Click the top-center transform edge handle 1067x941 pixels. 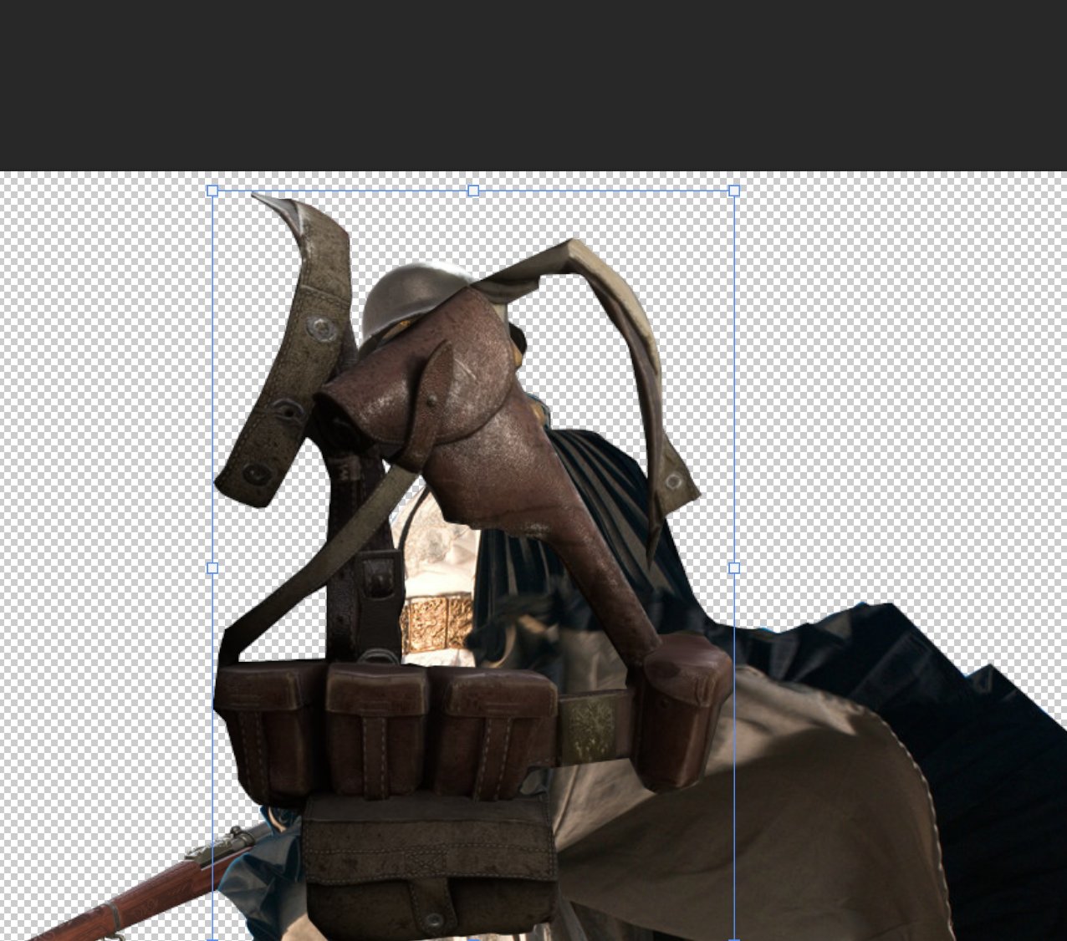point(473,191)
